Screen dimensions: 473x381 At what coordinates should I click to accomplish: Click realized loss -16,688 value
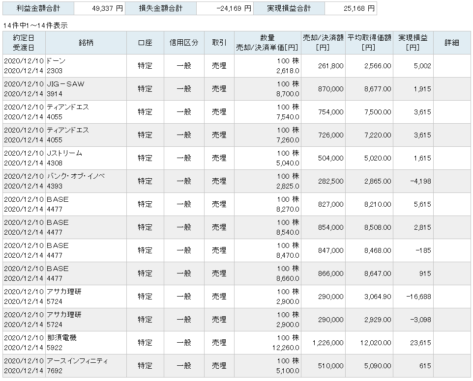point(414,297)
